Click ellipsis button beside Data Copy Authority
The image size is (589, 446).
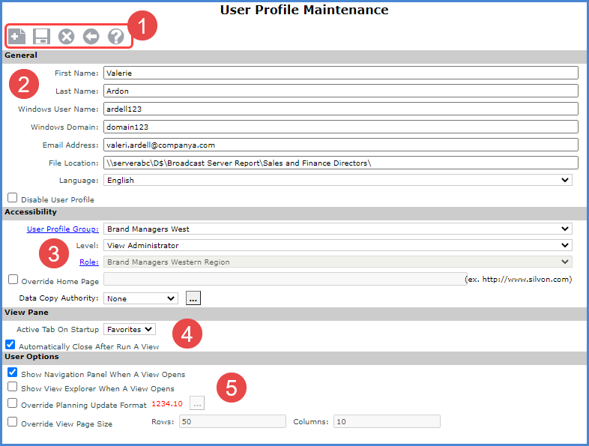click(193, 298)
